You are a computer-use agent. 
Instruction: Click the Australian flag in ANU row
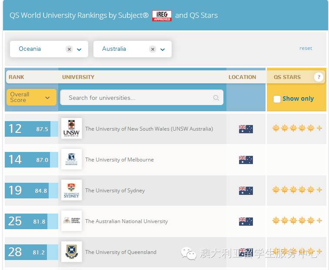[246, 221]
